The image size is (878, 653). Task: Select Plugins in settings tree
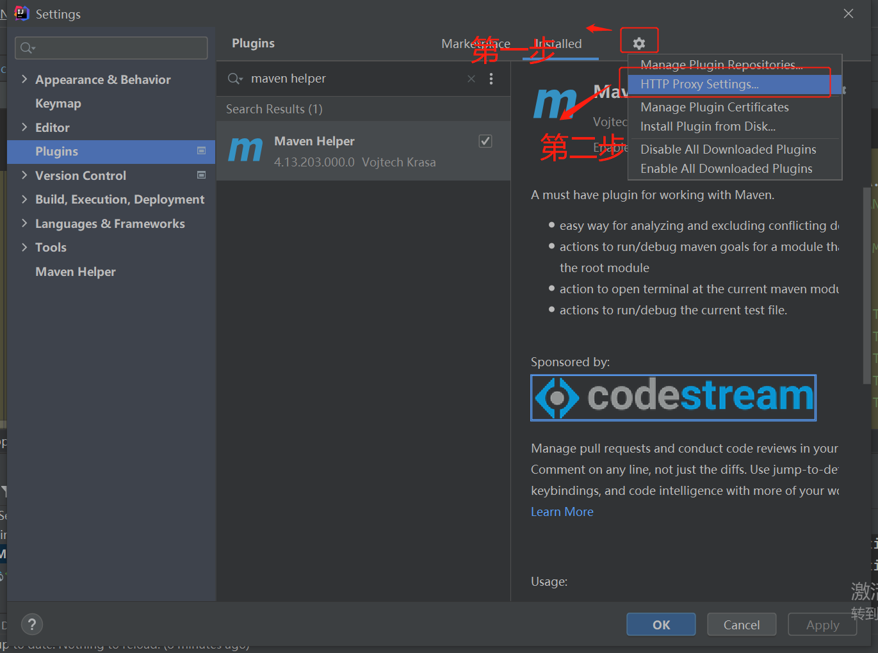[x=111, y=151]
